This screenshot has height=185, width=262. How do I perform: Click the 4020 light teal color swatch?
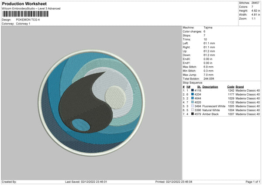(193, 102)
